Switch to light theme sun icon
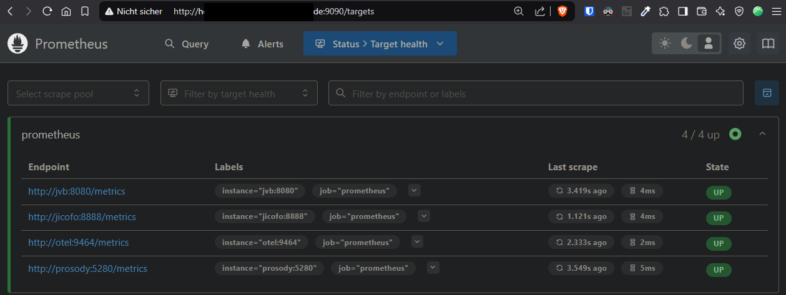786x295 pixels. point(665,44)
